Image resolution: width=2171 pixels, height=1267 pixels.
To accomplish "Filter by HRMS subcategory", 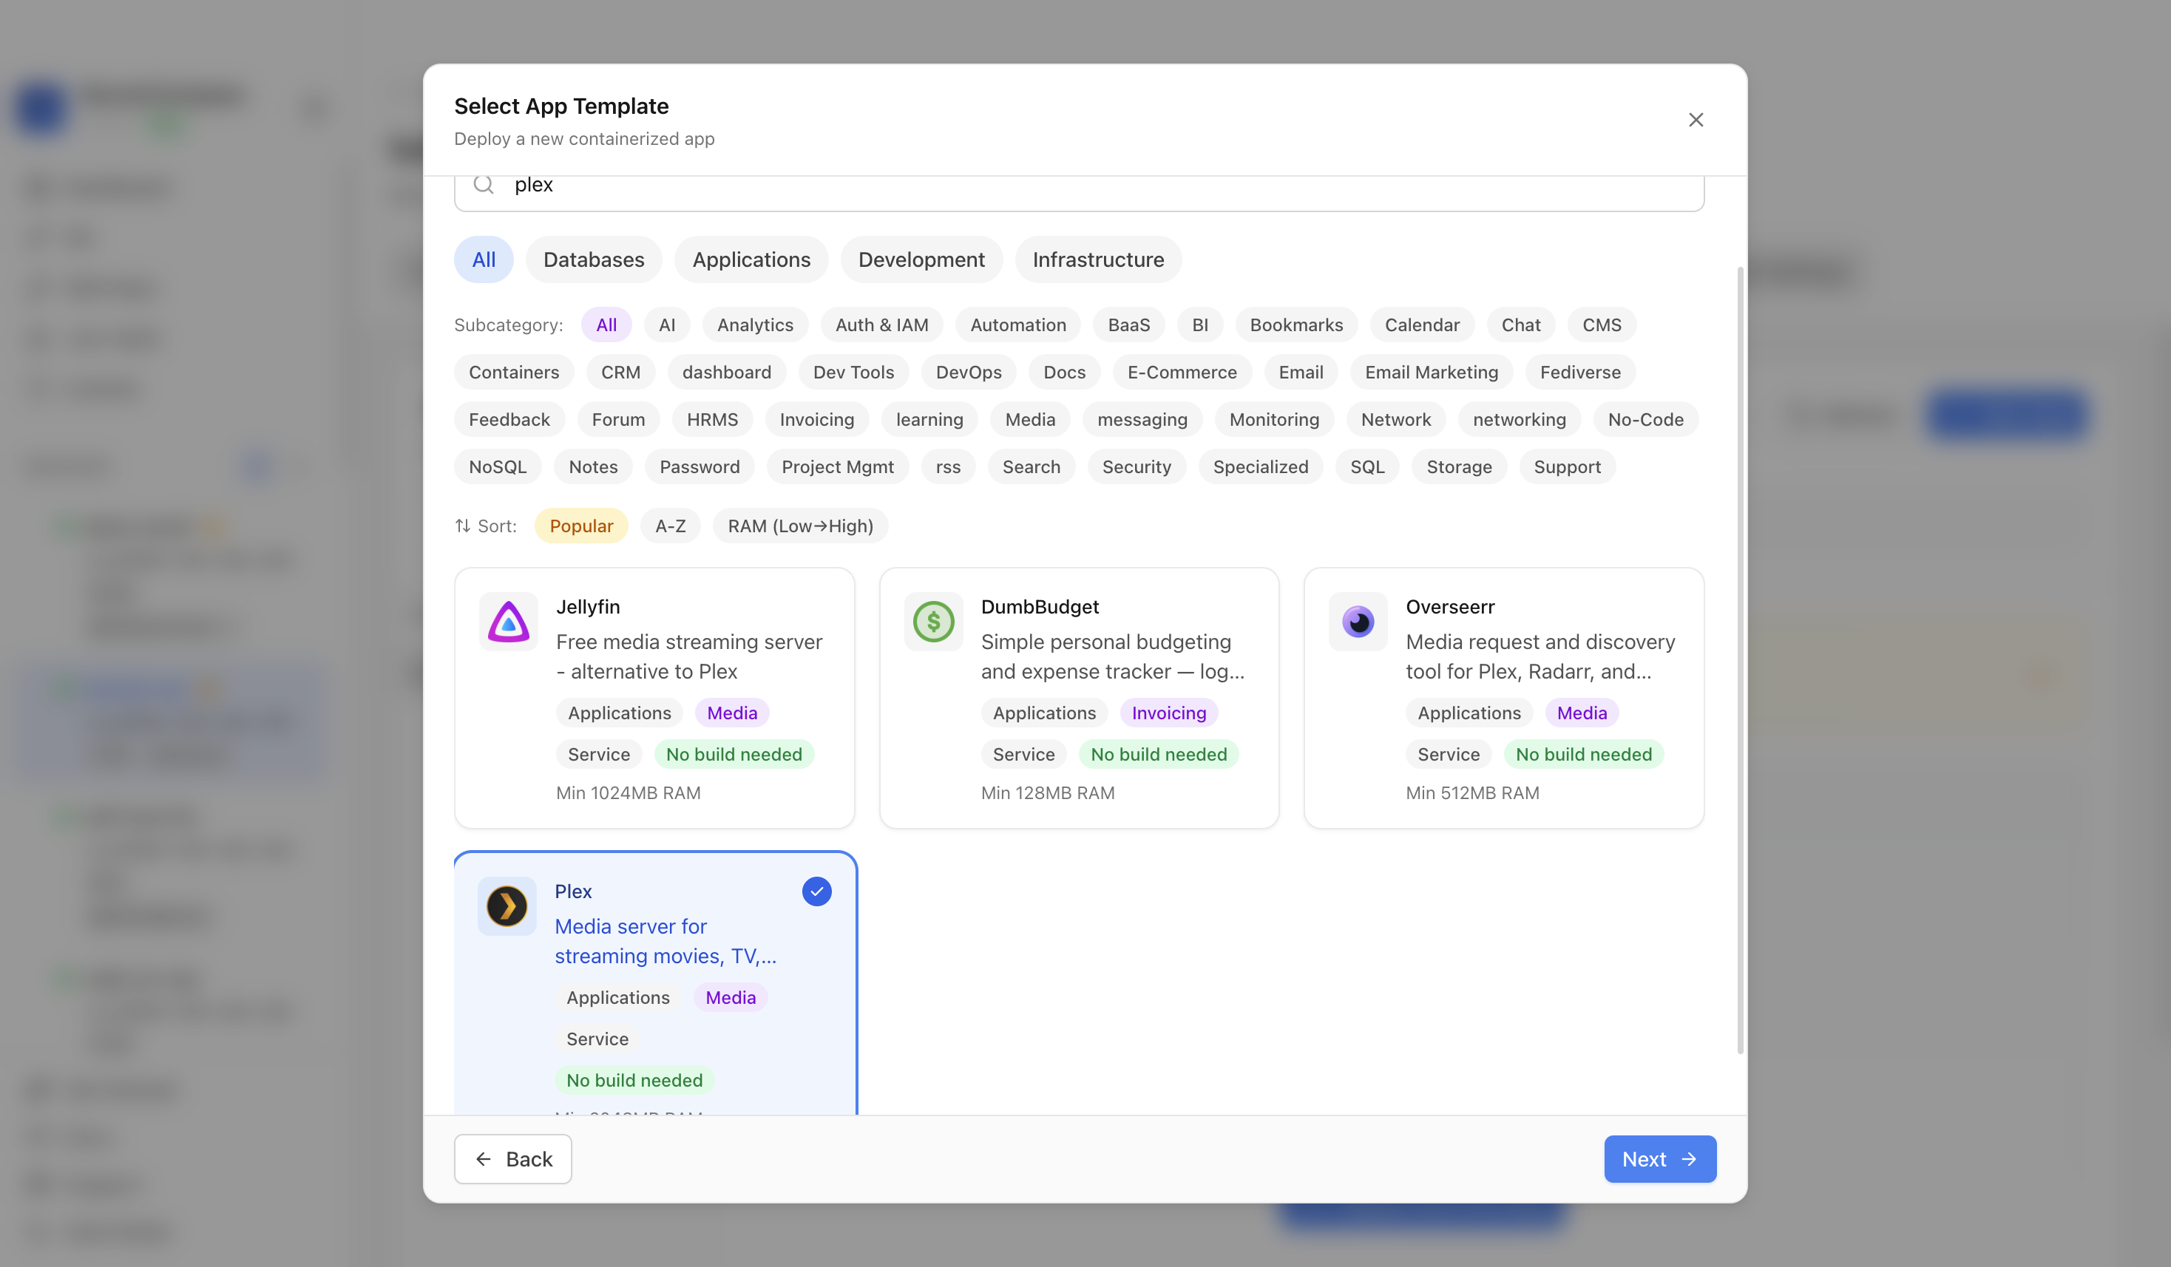I will pos(711,419).
